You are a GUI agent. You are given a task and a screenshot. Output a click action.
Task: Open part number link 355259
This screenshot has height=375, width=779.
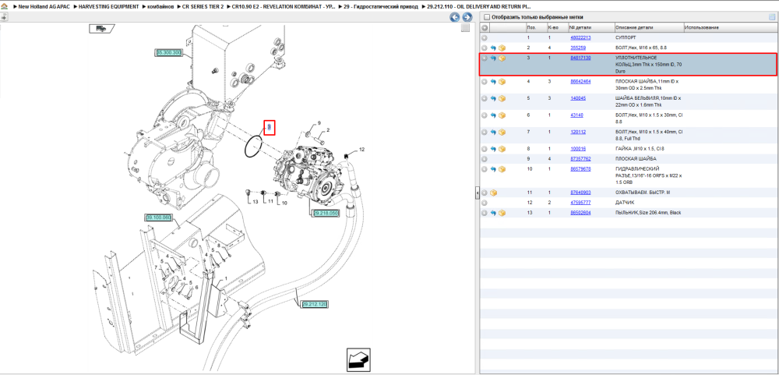(x=578, y=48)
